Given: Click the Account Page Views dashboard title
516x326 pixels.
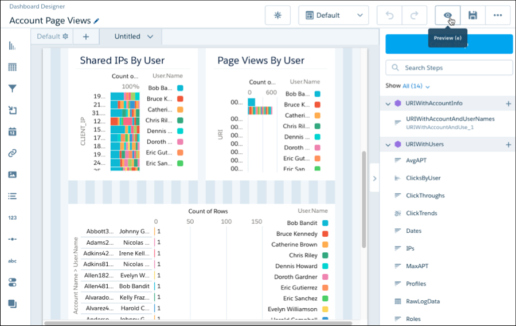Looking at the screenshot, I should click(50, 21).
